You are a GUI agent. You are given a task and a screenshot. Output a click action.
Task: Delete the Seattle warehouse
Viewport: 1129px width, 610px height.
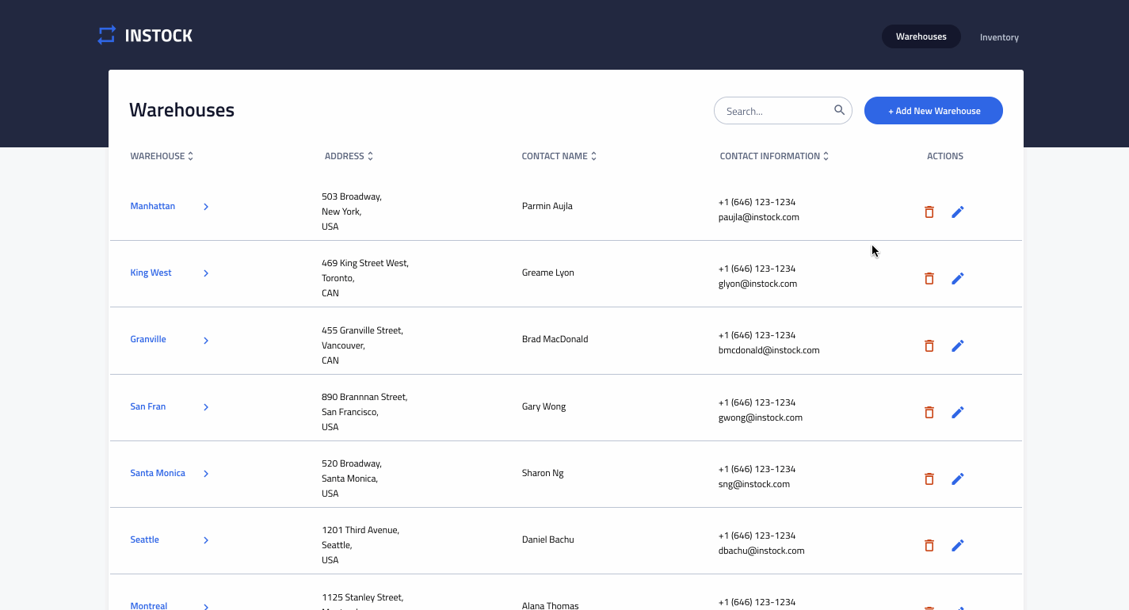929,545
